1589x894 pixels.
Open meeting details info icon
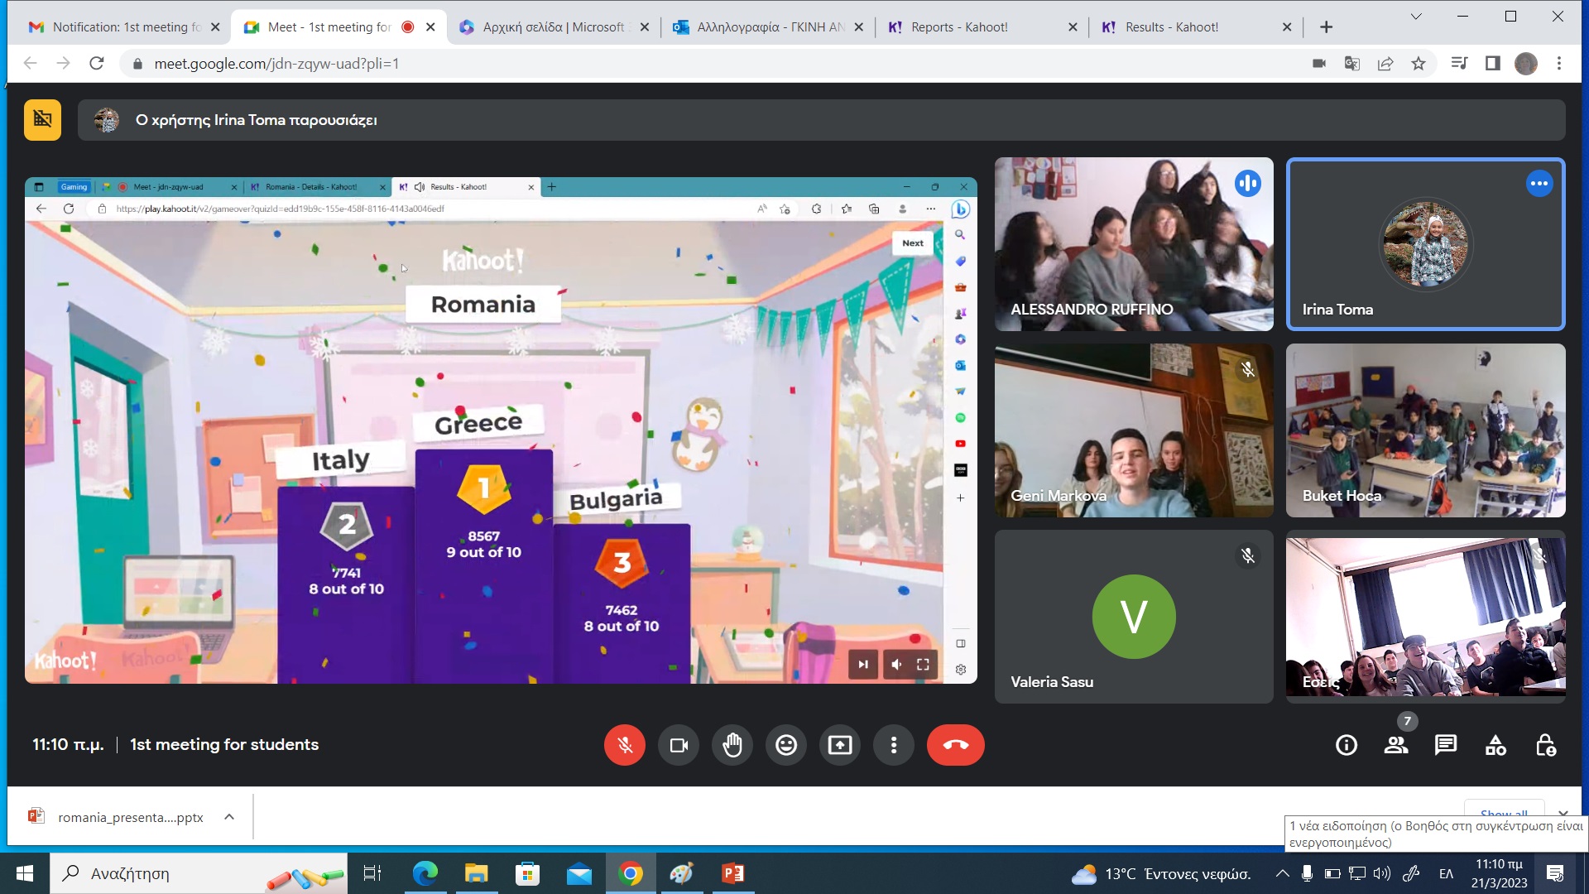click(x=1347, y=745)
